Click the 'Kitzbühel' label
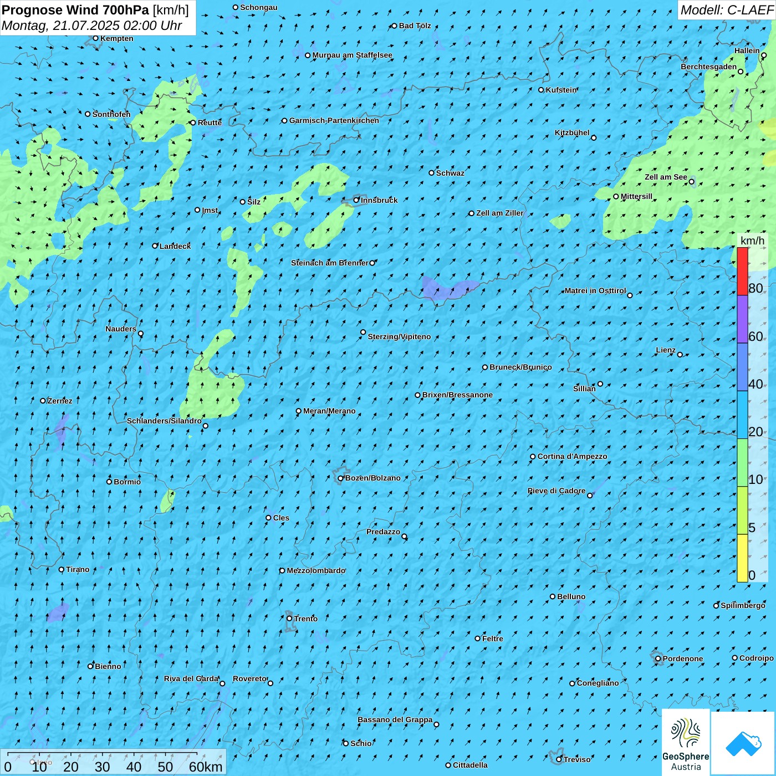 572,132
